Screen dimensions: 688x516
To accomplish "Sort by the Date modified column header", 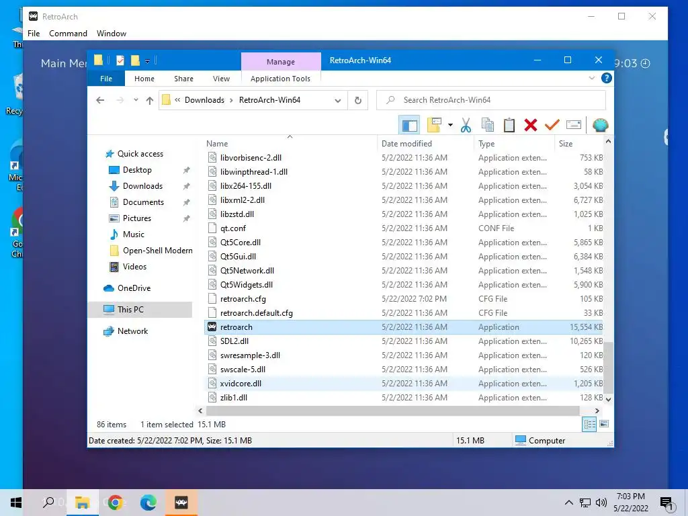I will click(x=425, y=144).
